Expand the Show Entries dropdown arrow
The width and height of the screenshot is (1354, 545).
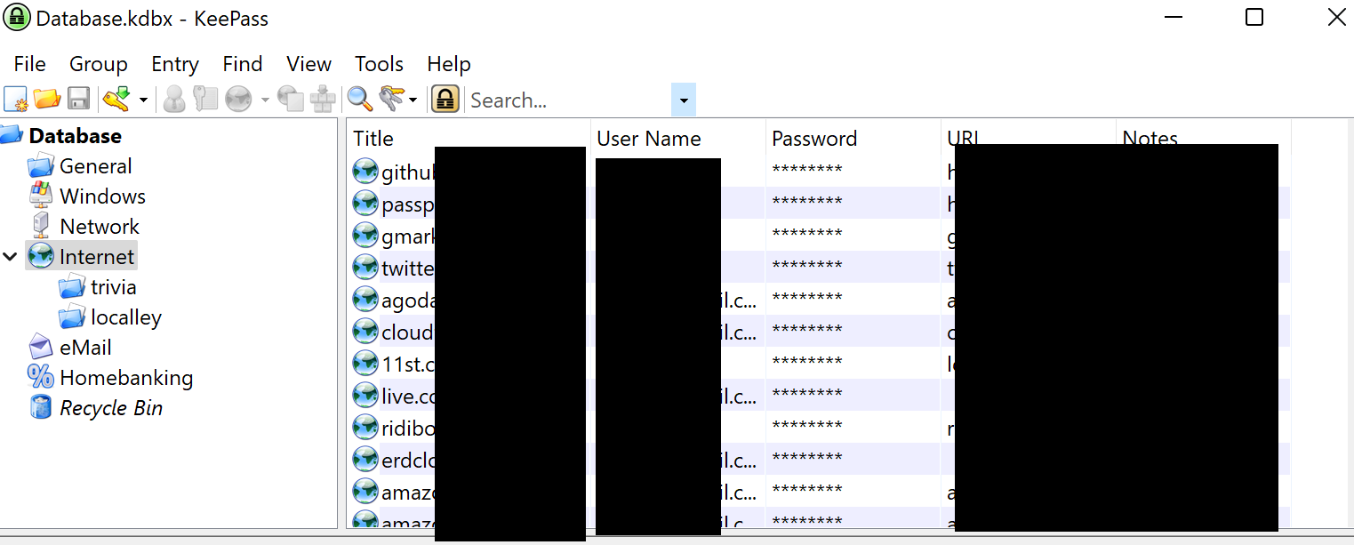[413, 100]
